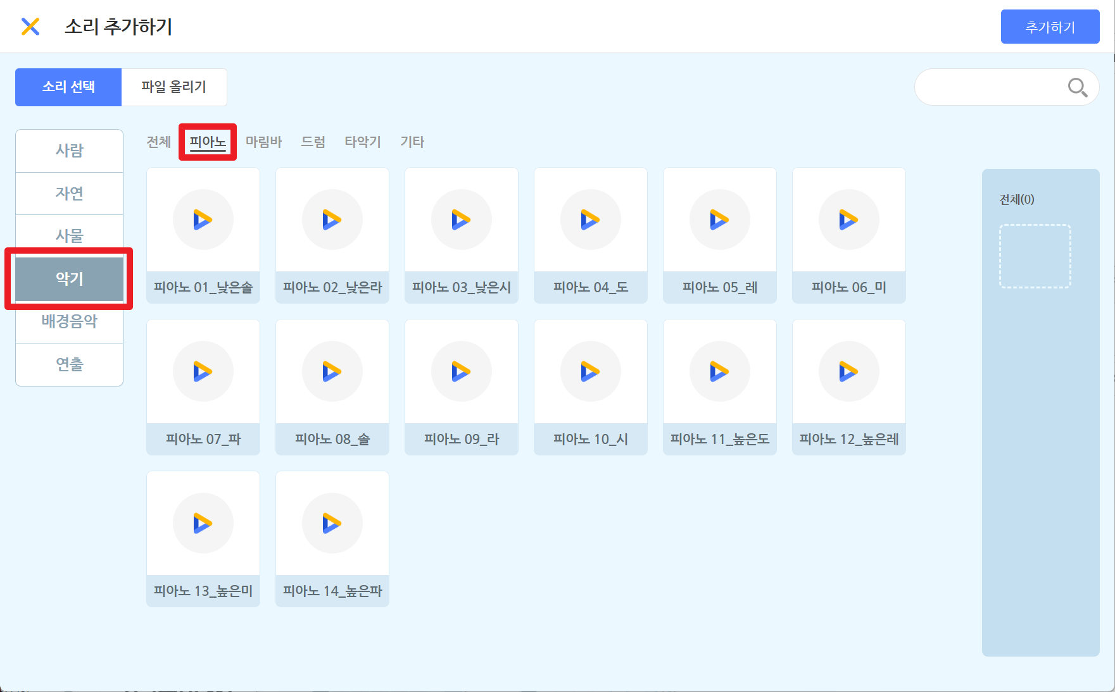The height and width of the screenshot is (692, 1115).
Task: Select the 피아노 03_낮은시 label
Action: tap(462, 287)
